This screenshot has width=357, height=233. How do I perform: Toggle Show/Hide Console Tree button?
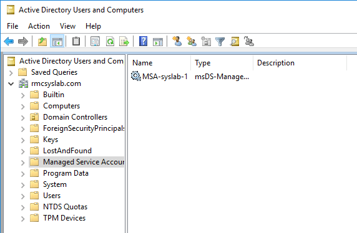(57, 42)
